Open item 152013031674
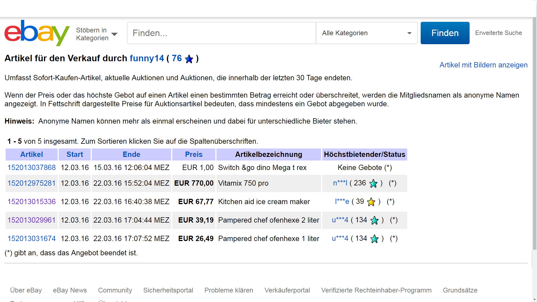The height and width of the screenshot is (302, 537). [x=32, y=239]
